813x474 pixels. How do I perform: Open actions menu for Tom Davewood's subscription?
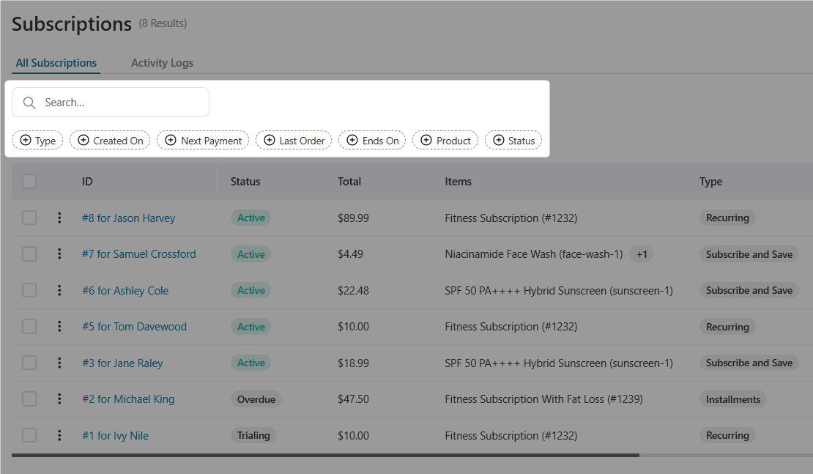click(x=59, y=326)
